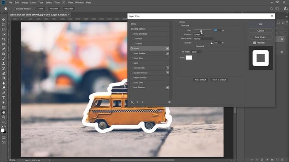Select the Crop tool
This screenshot has width=289, height=162.
point(4,39)
